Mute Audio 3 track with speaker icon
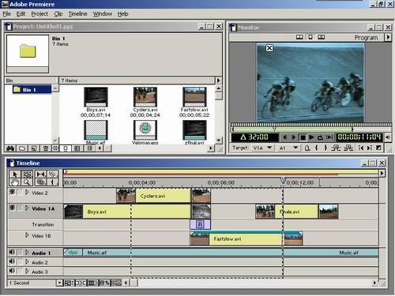Image resolution: width=395 pixels, height=296 pixels. click(x=12, y=271)
